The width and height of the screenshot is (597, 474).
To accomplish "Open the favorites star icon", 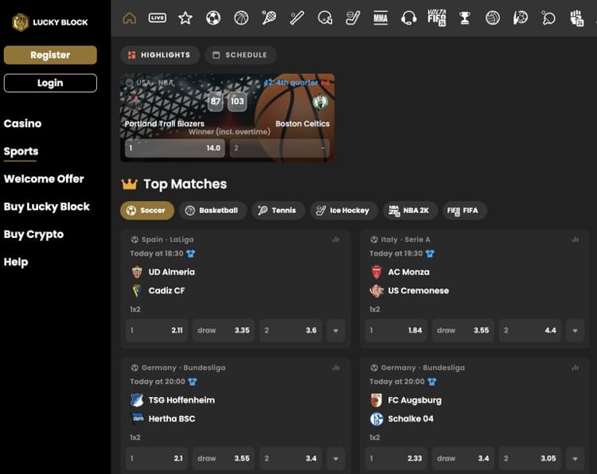I will point(185,17).
